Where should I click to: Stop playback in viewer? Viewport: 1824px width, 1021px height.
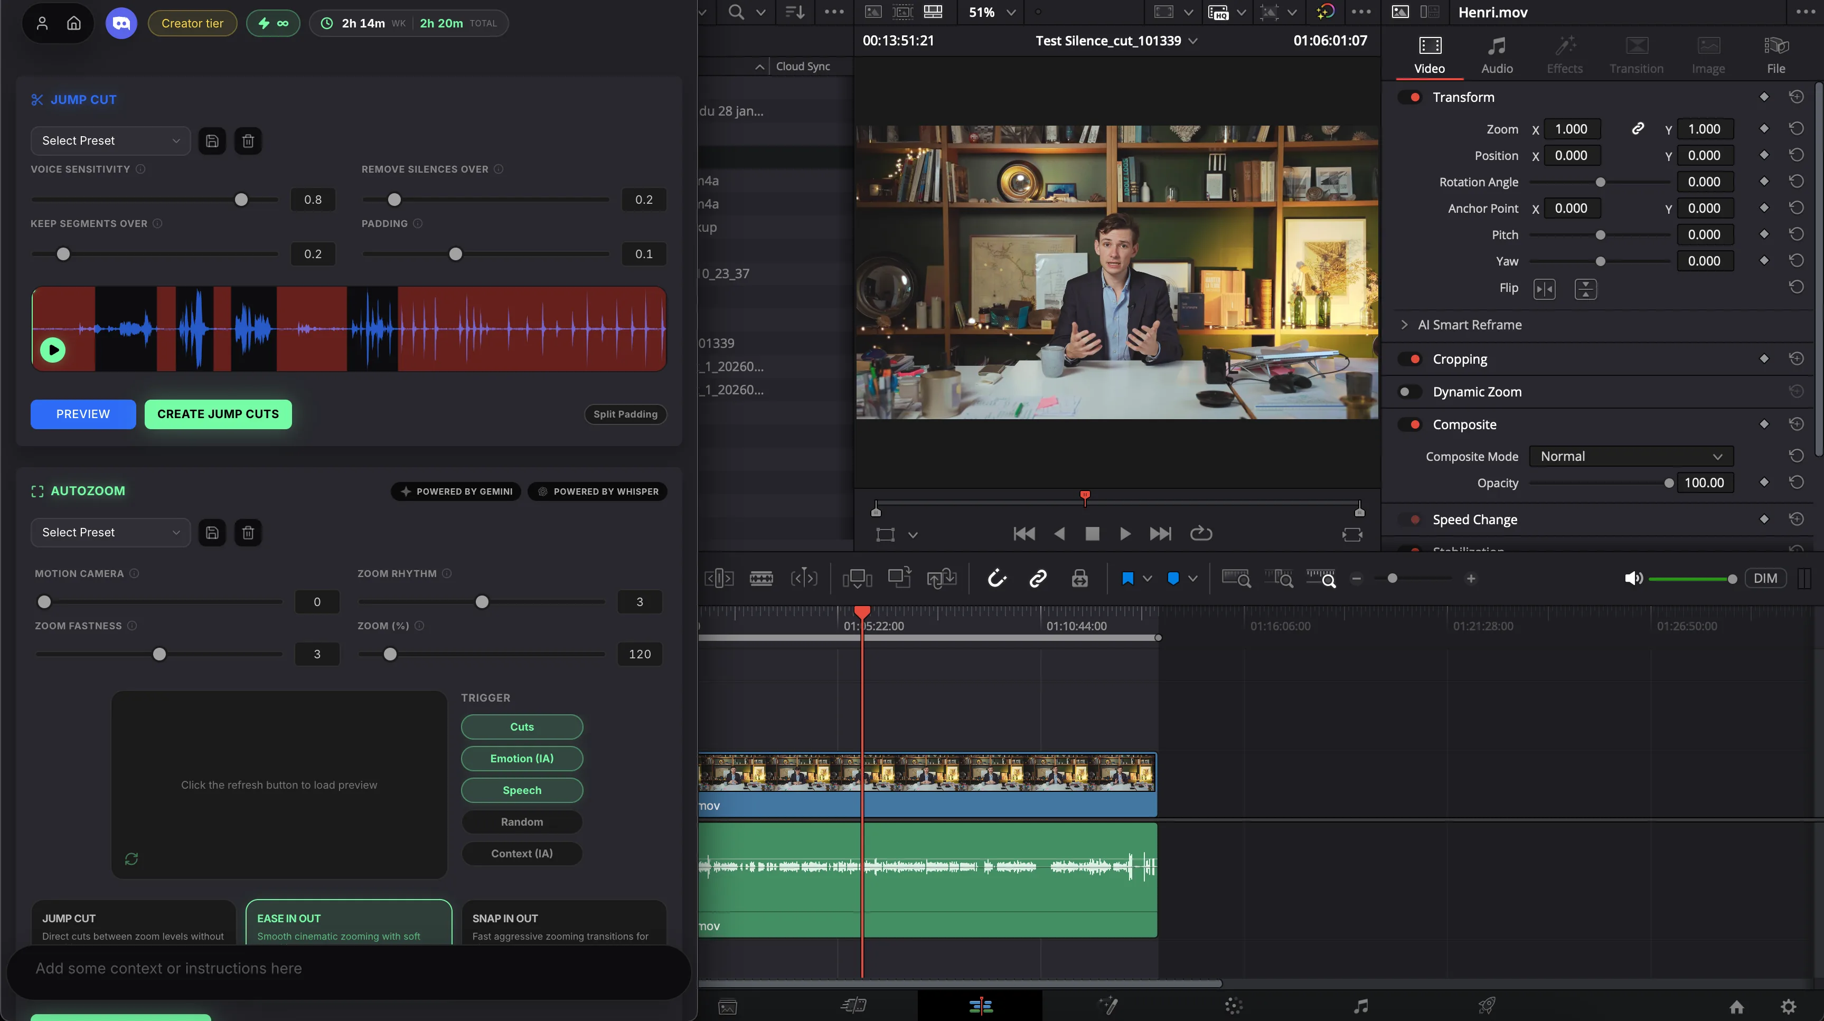[1092, 533]
